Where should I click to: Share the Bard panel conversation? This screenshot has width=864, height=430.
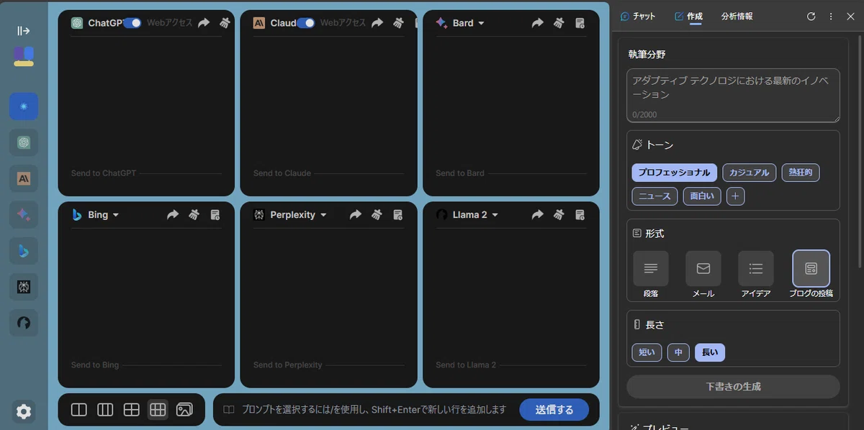pyautogui.click(x=537, y=23)
